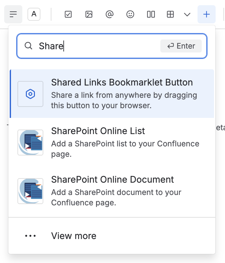
Task: Click 'Add a SharePoint list' description
Action: (x=125, y=149)
